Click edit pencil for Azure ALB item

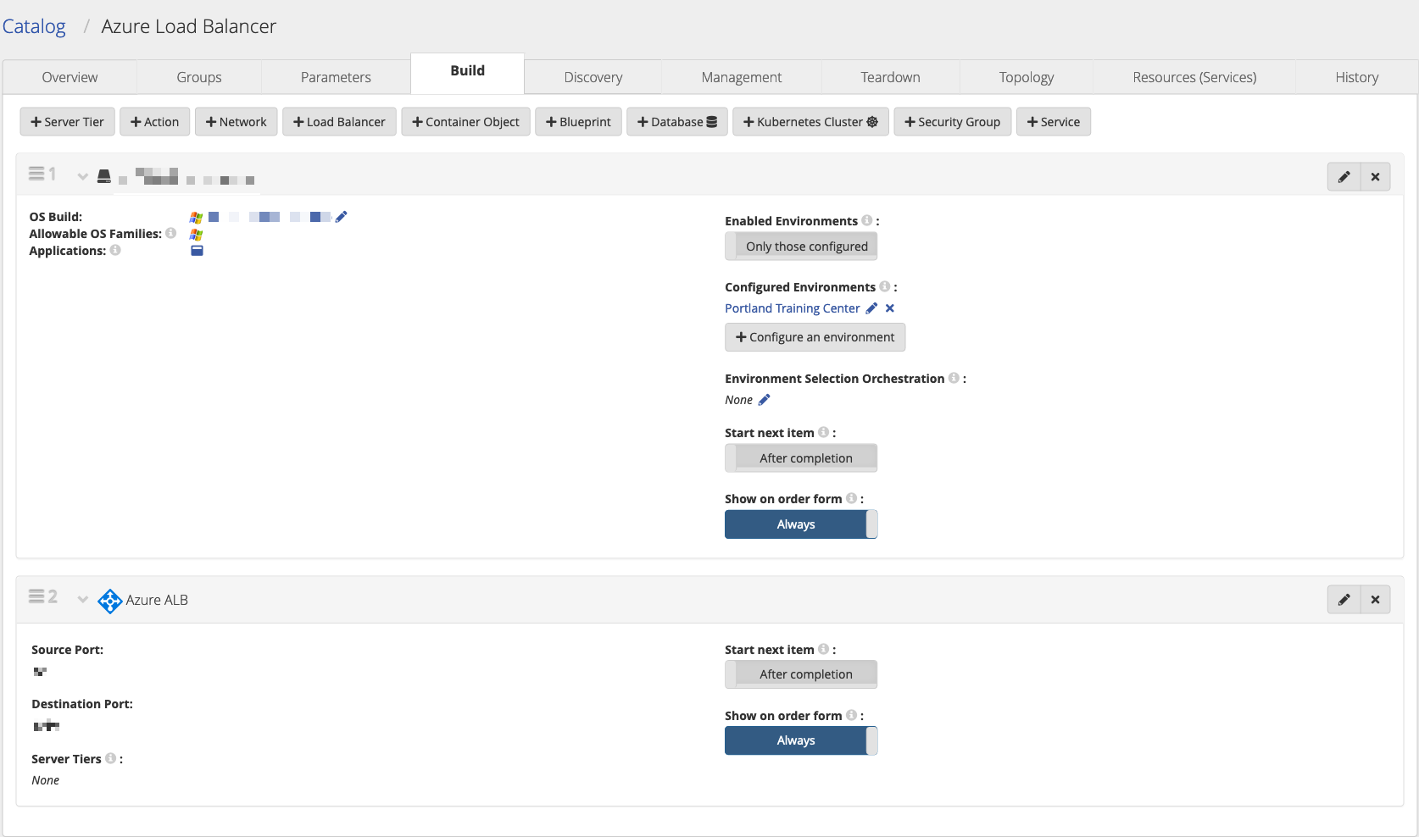pos(1344,600)
